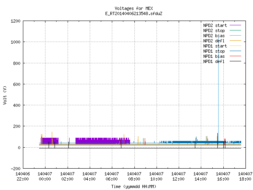Click the 140406 22:00 x-axis label

click(23, 177)
